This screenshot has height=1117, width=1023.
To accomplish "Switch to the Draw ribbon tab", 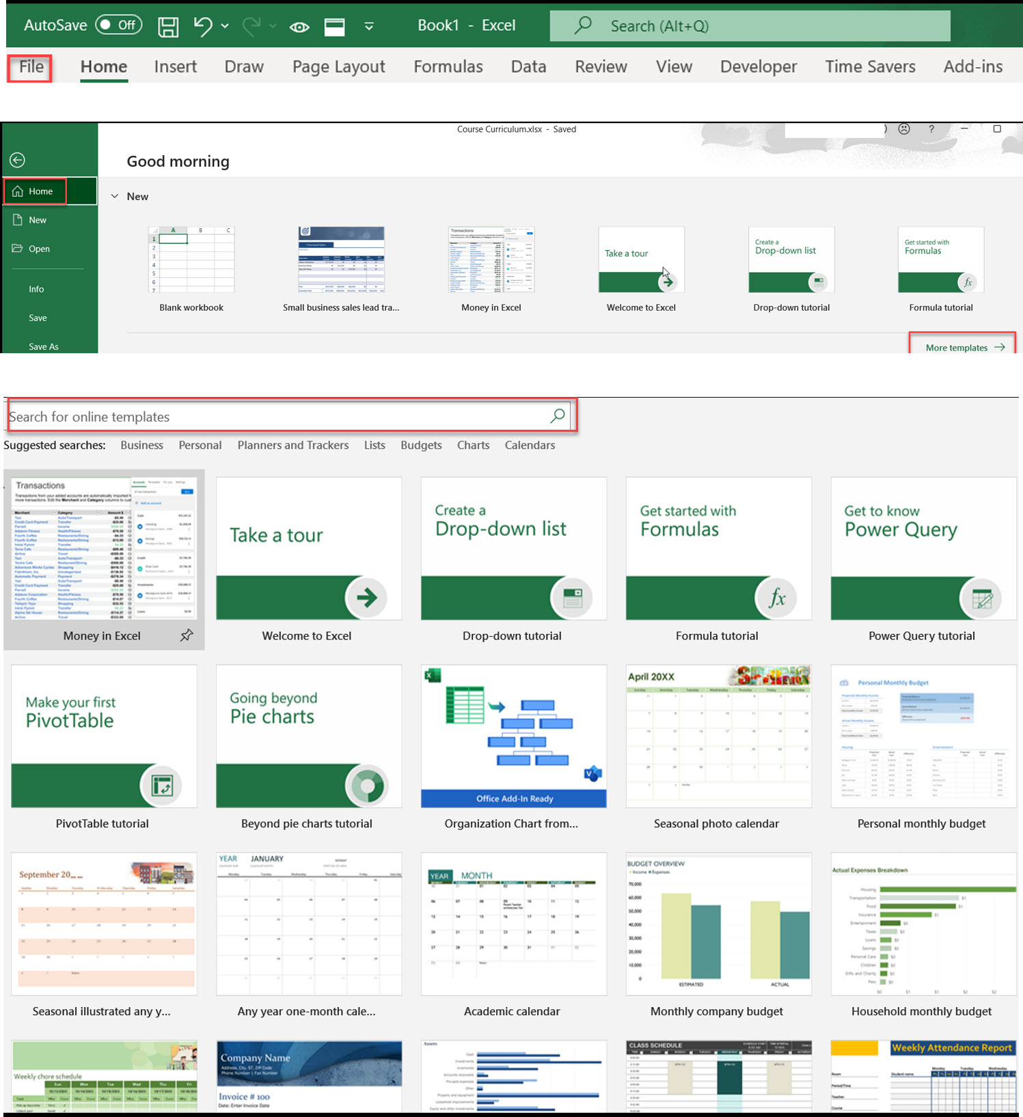I will 244,67.
